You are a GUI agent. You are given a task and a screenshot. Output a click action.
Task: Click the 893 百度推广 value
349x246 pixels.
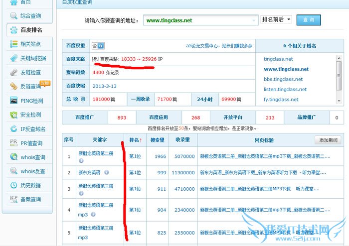tap(122, 118)
